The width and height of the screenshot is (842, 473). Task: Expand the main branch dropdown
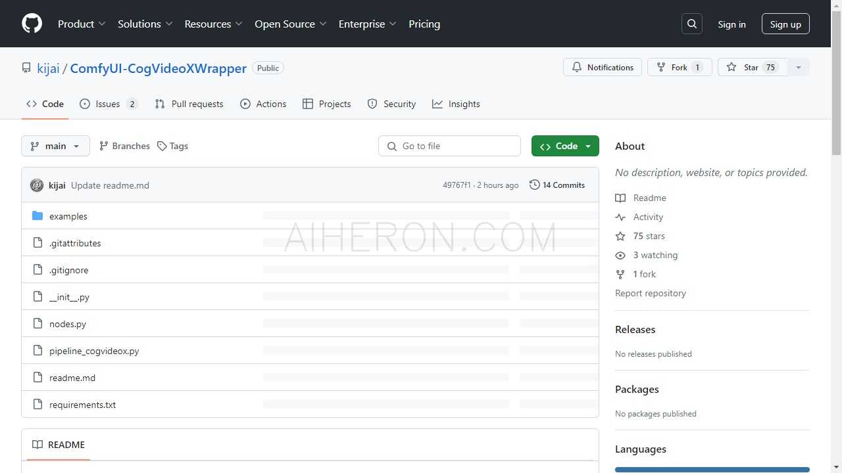coord(55,146)
